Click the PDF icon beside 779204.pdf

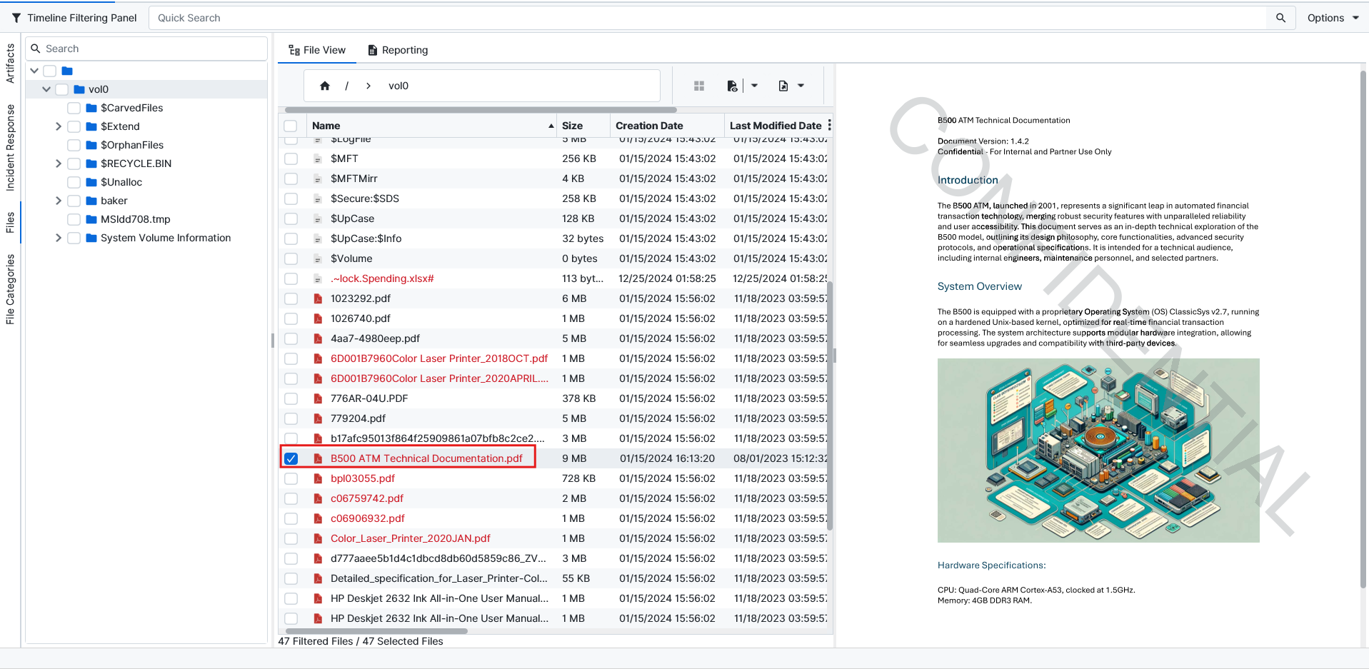point(319,418)
